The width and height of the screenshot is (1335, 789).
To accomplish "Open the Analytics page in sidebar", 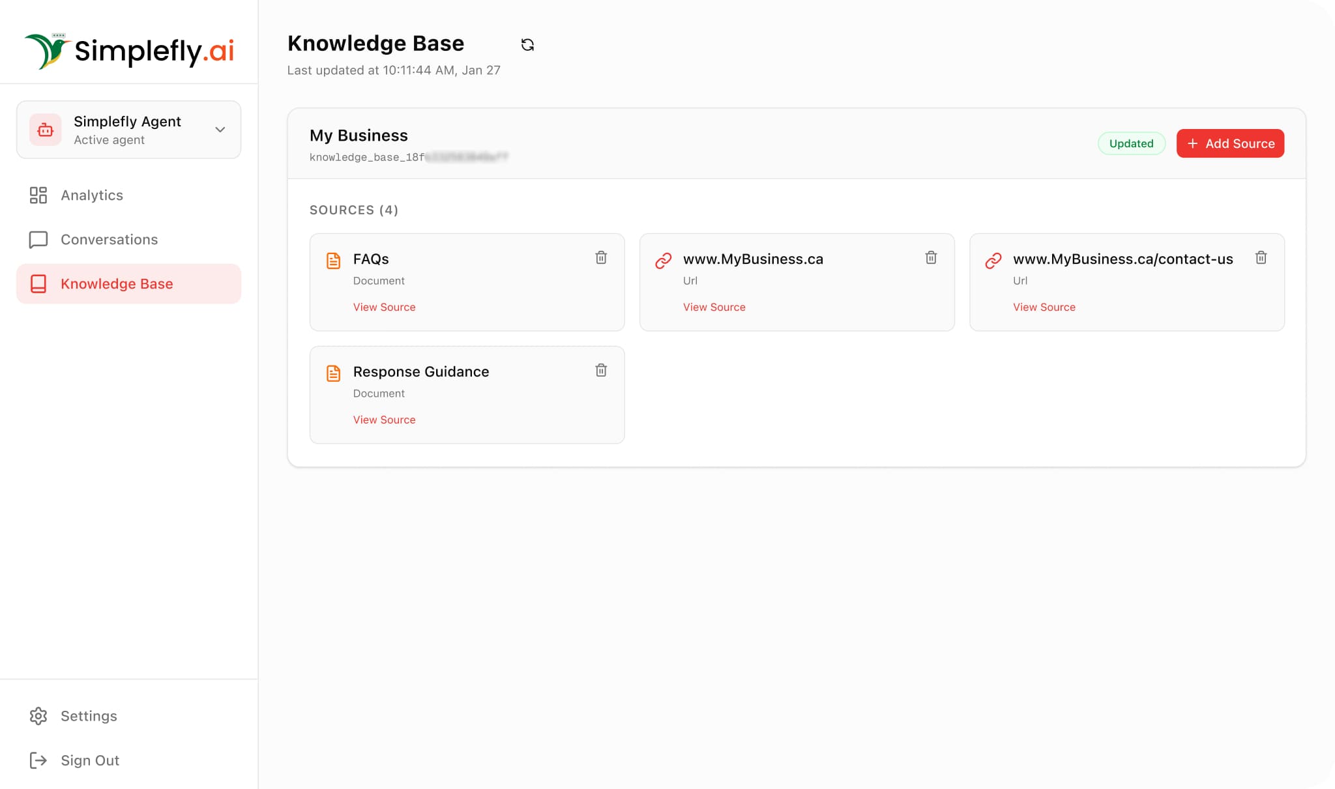I will tap(91, 195).
